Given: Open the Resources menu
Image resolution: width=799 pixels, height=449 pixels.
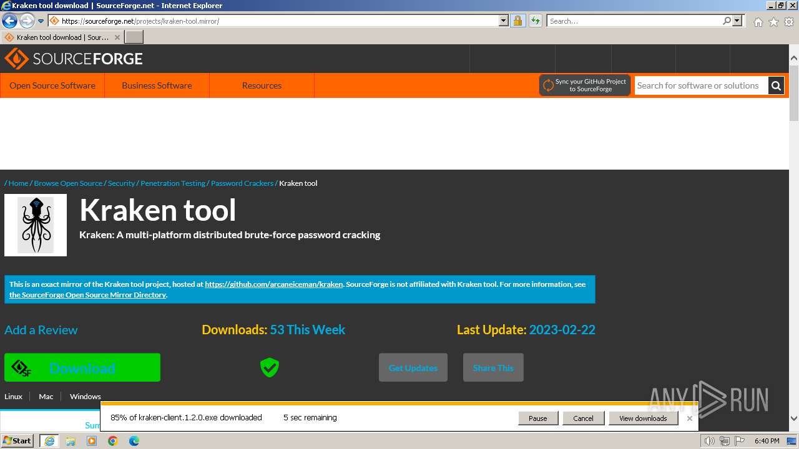Looking at the screenshot, I should 262,85.
